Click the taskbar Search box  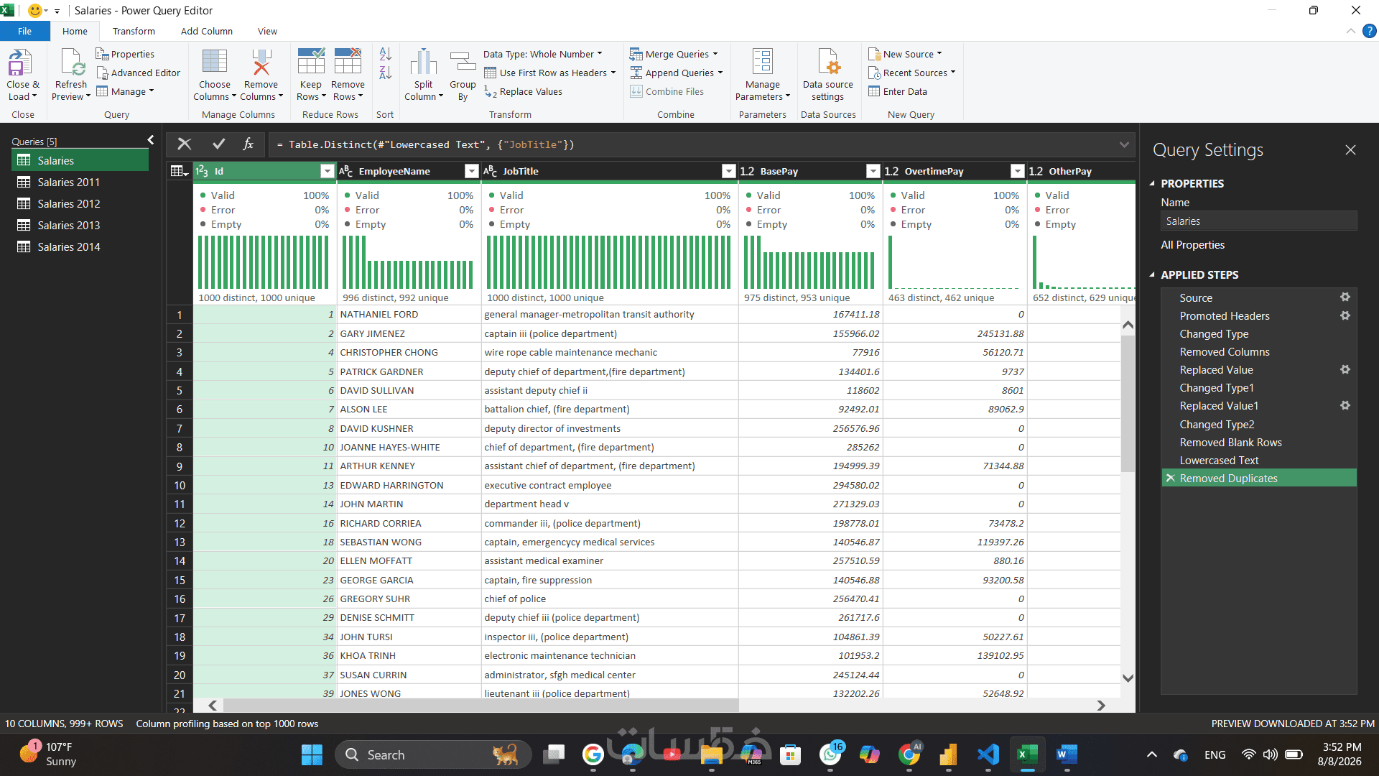click(433, 754)
